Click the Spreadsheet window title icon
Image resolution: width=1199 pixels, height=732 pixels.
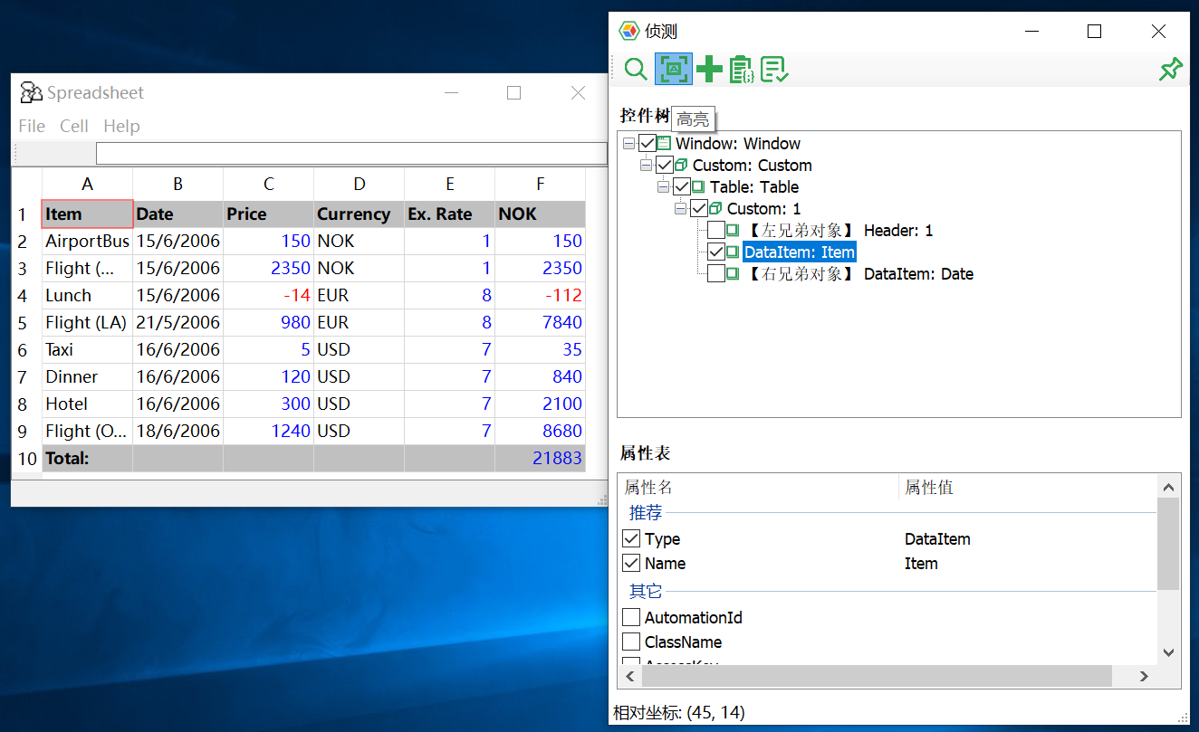[31, 92]
